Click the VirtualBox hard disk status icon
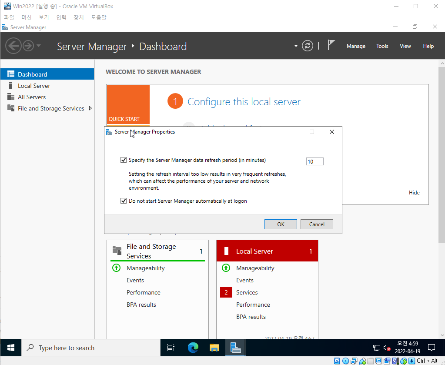This screenshot has height=365, width=445. [x=337, y=361]
